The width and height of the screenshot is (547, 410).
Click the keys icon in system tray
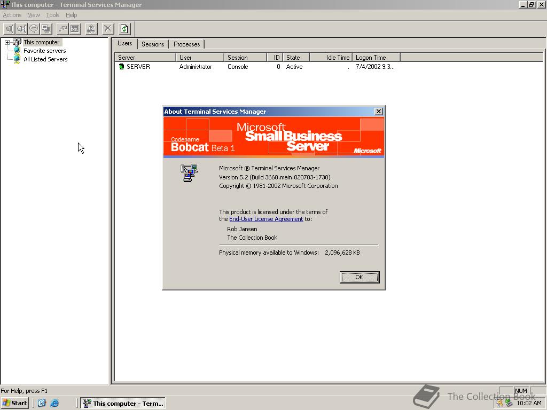point(500,403)
